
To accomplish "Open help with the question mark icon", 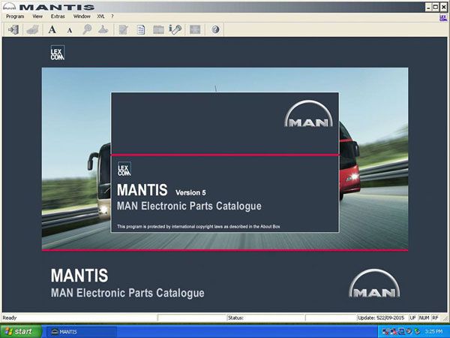I will click(x=215, y=29).
